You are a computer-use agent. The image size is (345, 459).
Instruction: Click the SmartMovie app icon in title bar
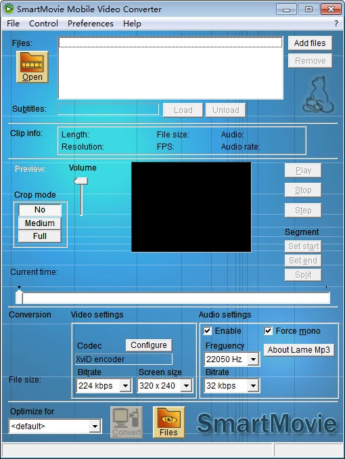click(x=9, y=9)
